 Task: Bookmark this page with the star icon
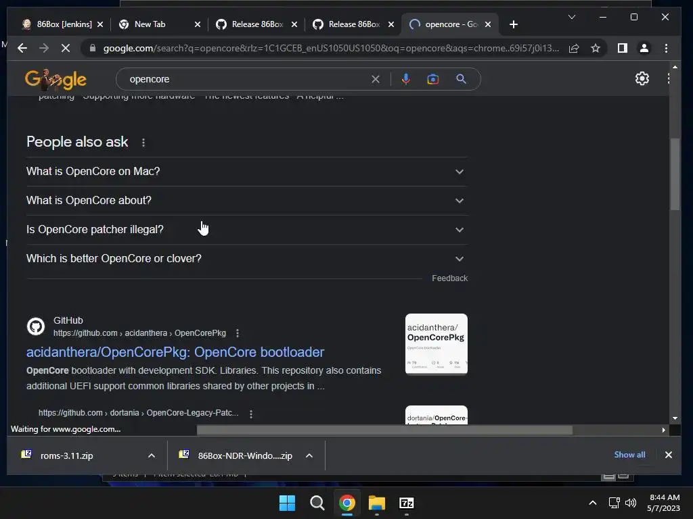[x=596, y=48]
